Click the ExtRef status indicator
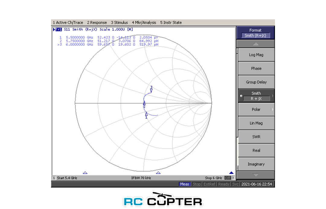Viewport: 326px width, 209px height. point(209,184)
